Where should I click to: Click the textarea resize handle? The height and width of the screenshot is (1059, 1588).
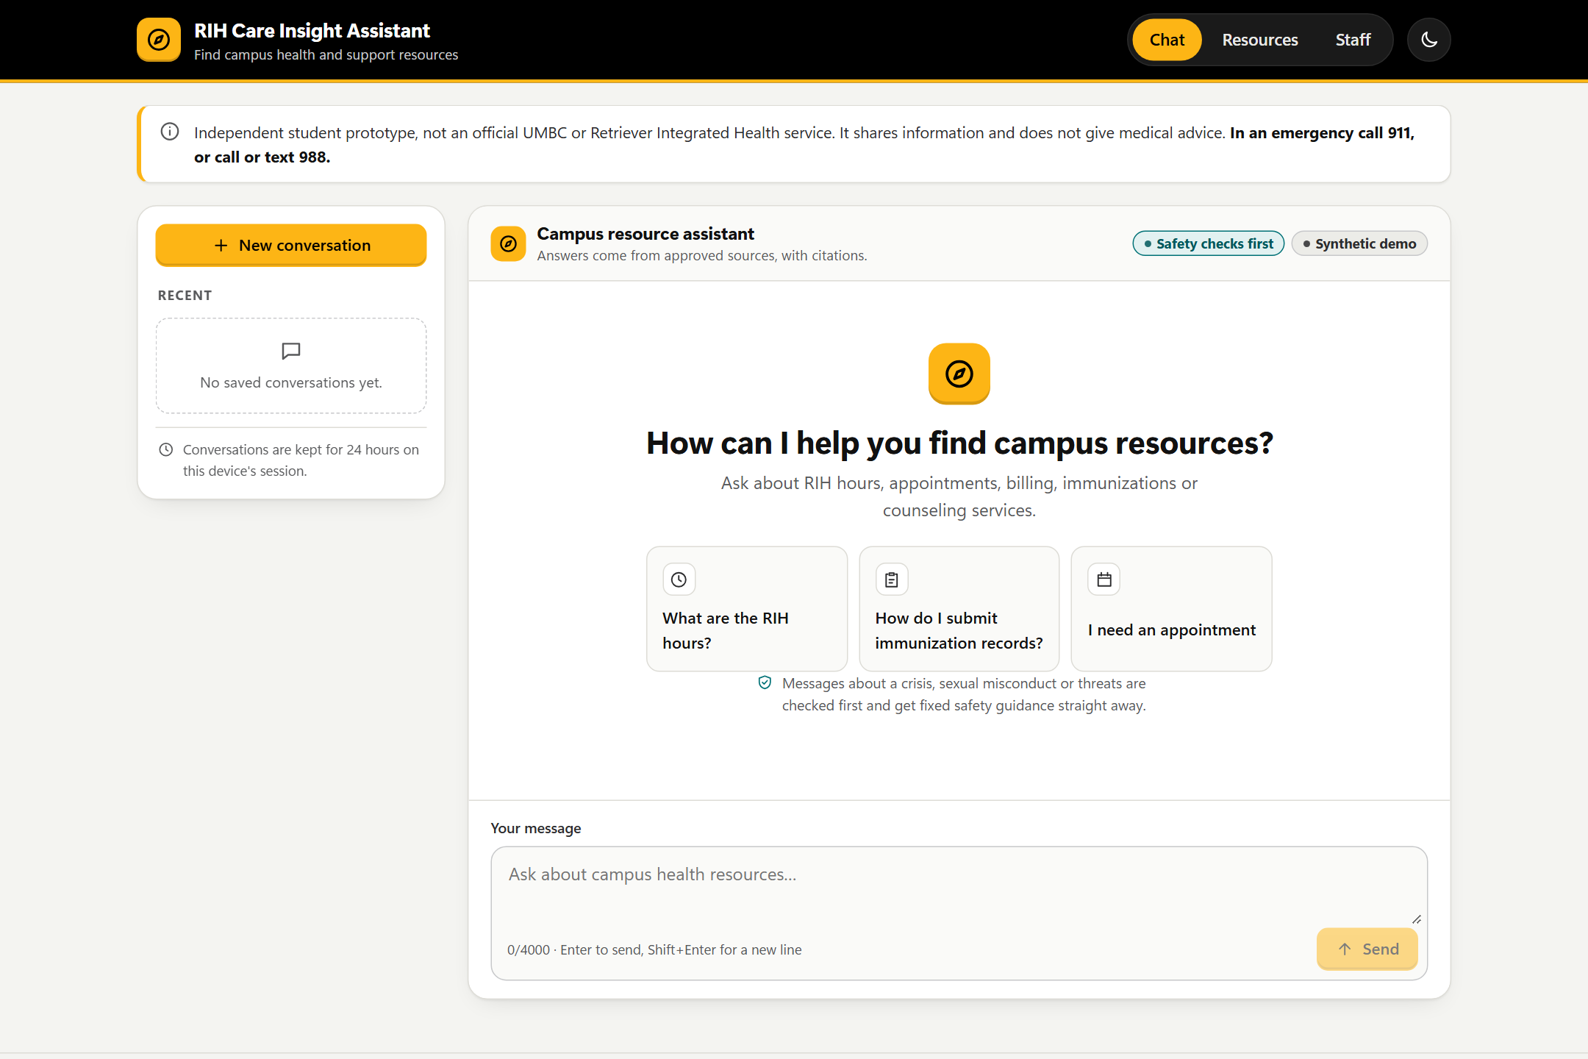coord(1417,919)
